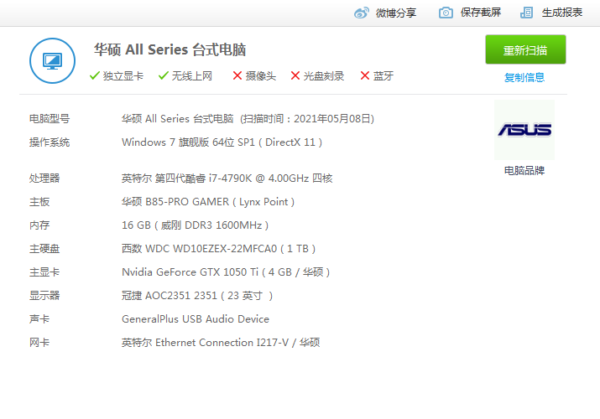Click the 内存 row label

[39, 225]
